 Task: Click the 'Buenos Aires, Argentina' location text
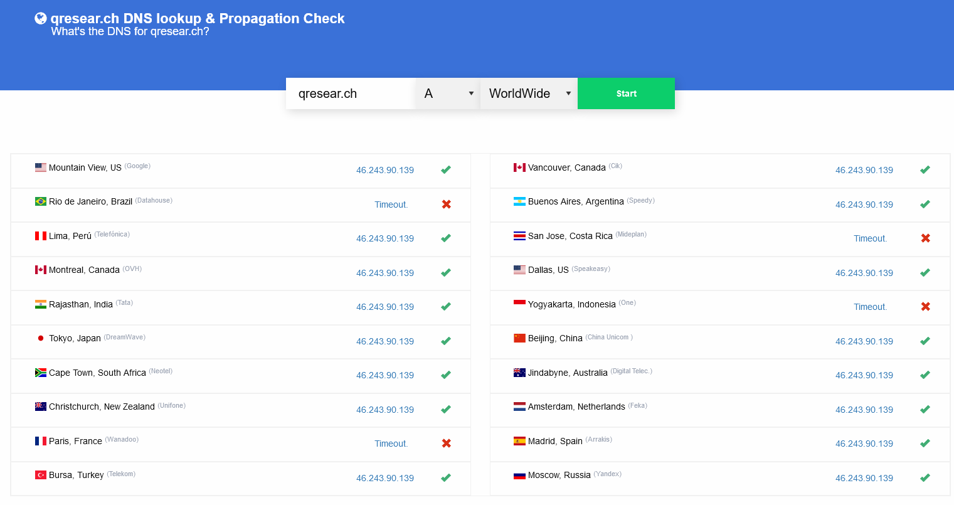(576, 201)
